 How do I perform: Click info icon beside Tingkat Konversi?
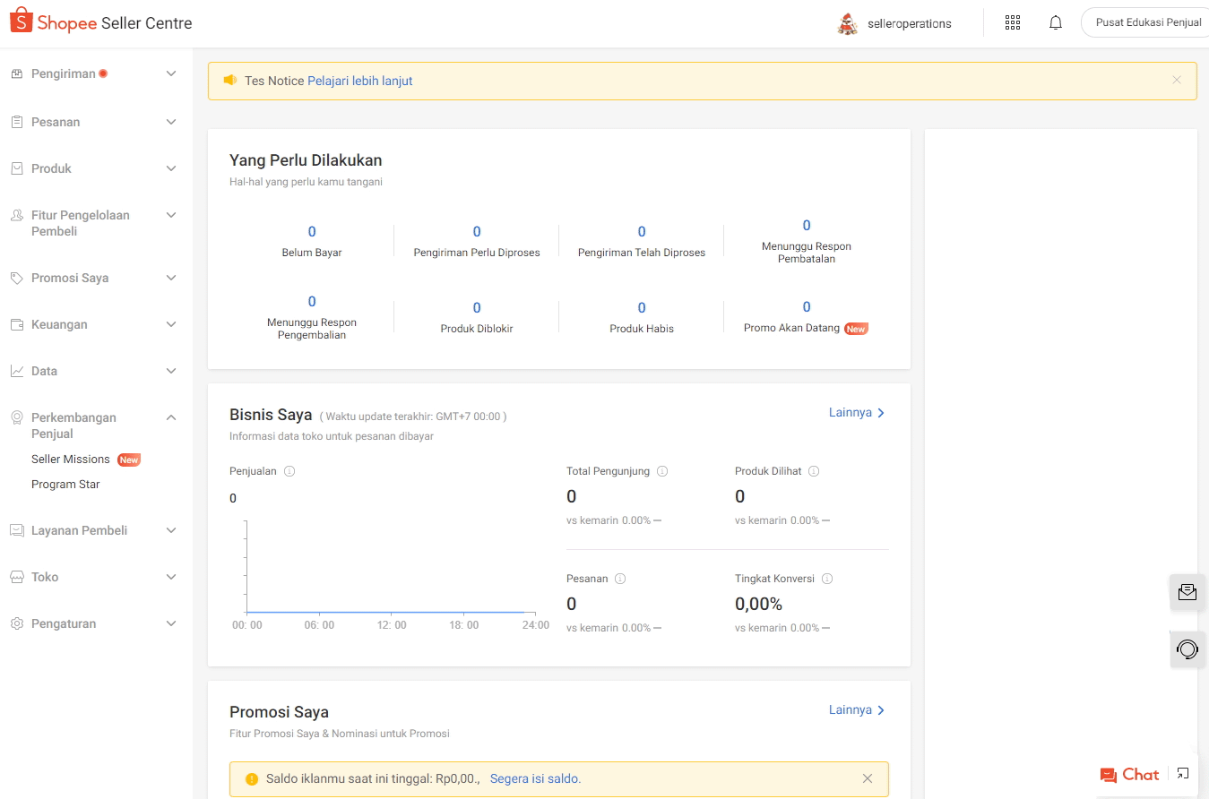(x=827, y=579)
